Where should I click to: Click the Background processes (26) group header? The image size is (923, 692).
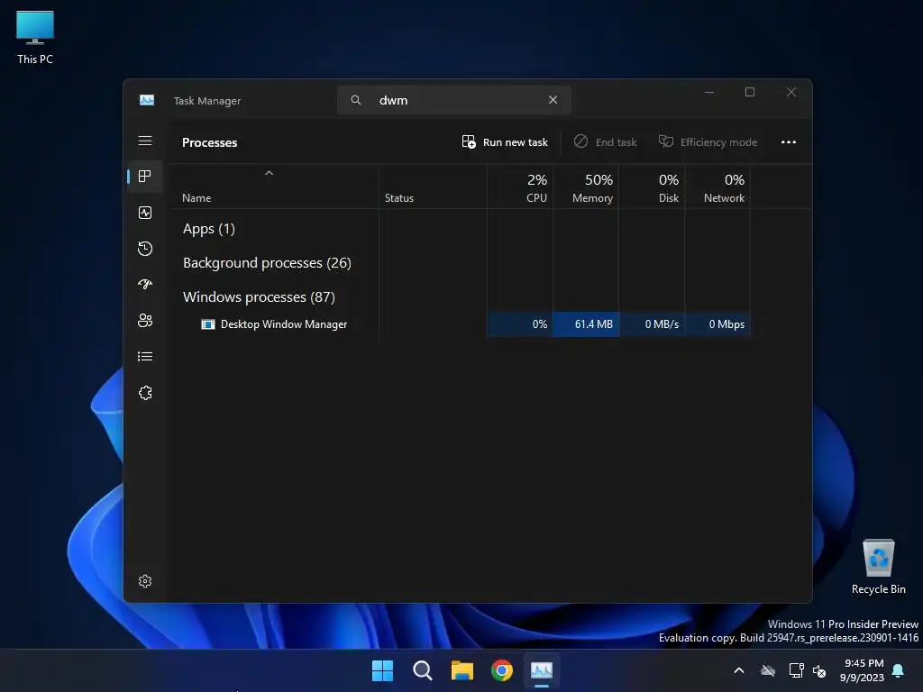pos(267,263)
